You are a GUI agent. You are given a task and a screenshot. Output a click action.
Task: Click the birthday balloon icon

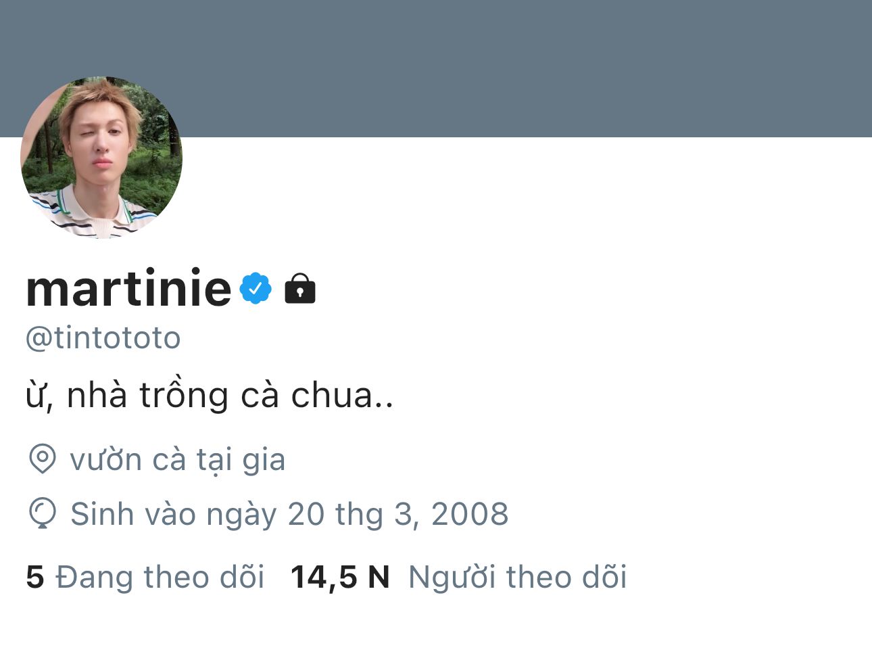[43, 513]
